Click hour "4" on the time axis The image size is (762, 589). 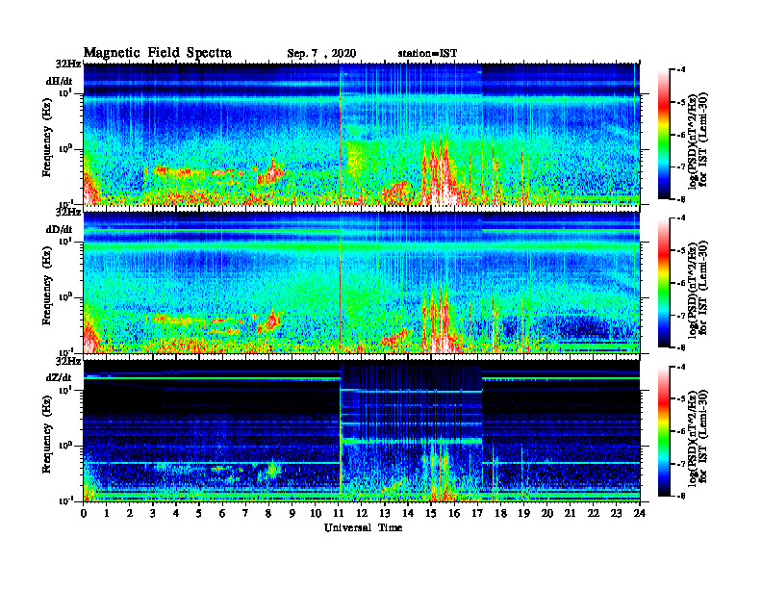[176, 513]
